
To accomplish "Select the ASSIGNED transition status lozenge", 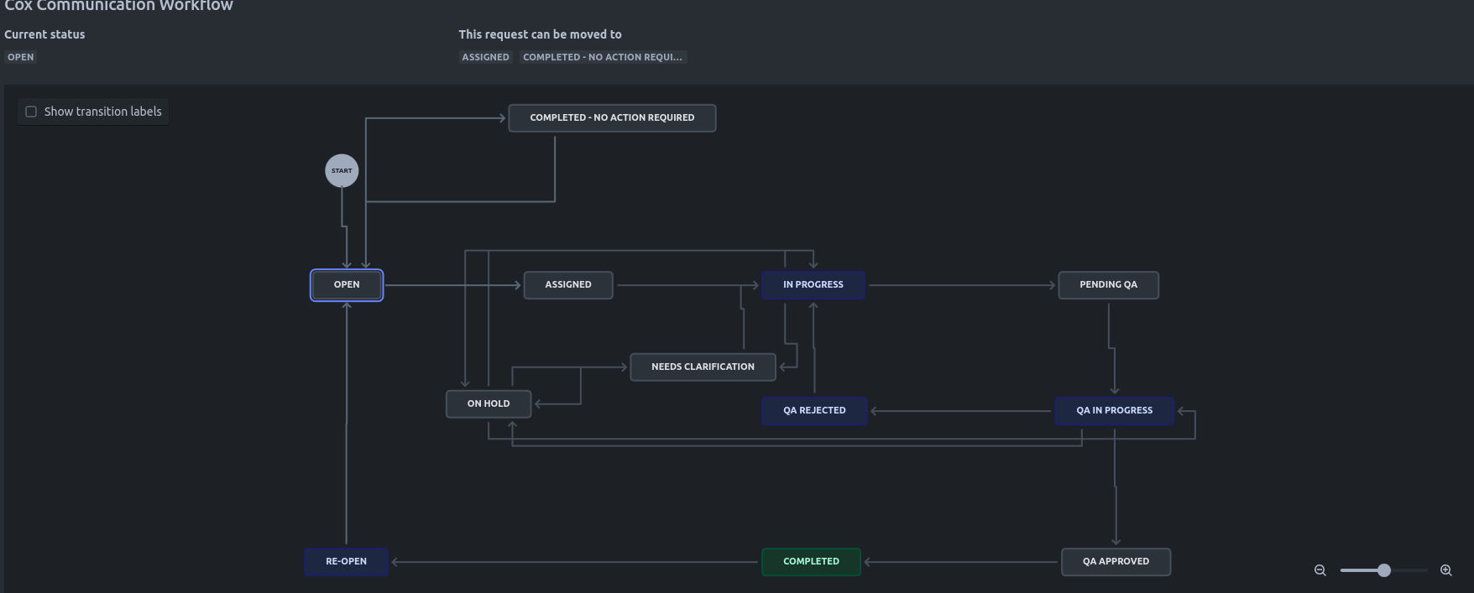I will pos(485,57).
